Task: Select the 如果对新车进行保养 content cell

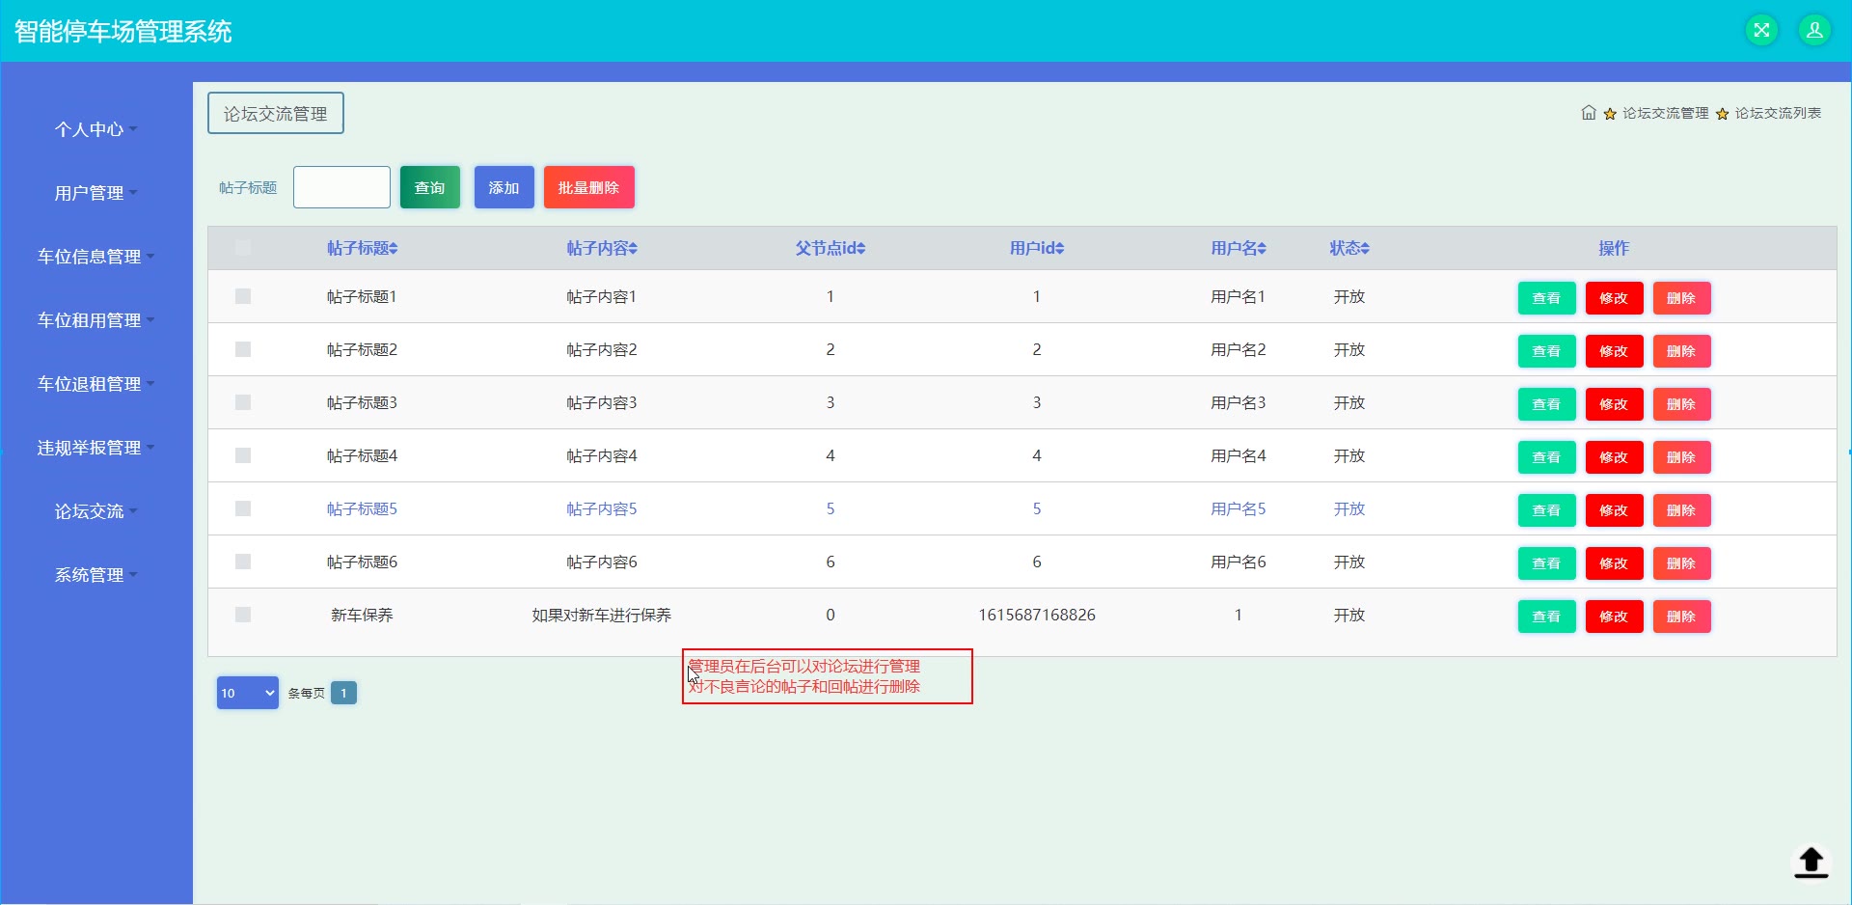Action: [x=602, y=615]
